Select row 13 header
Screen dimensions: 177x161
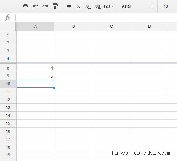(8, 108)
